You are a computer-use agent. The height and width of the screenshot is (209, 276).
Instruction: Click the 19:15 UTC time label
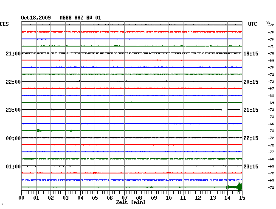[251, 54]
